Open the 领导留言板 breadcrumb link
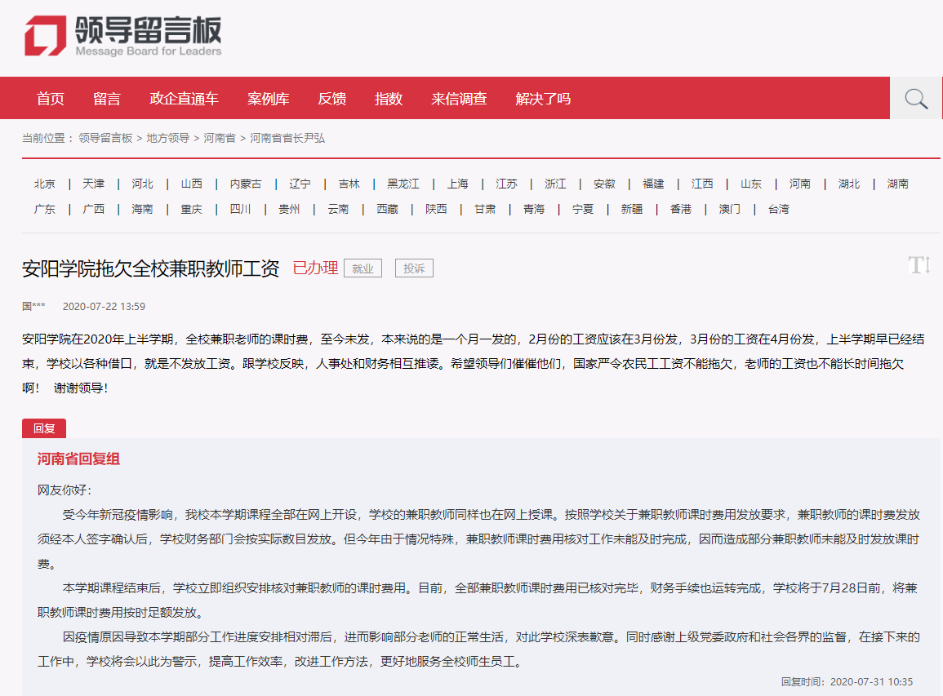The height and width of the screenshot is (696, 943). click(105, 139)
